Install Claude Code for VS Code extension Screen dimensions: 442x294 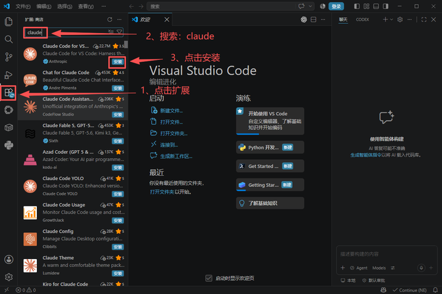pyautogui.click(x=117, y=62)
